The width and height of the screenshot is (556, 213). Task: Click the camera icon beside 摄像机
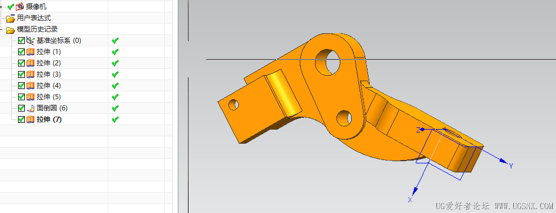(20, 6)
